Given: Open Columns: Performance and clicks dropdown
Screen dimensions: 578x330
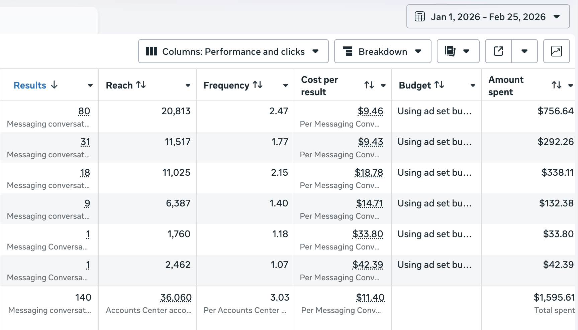Looking at the screenshot, I should [233, 51].
